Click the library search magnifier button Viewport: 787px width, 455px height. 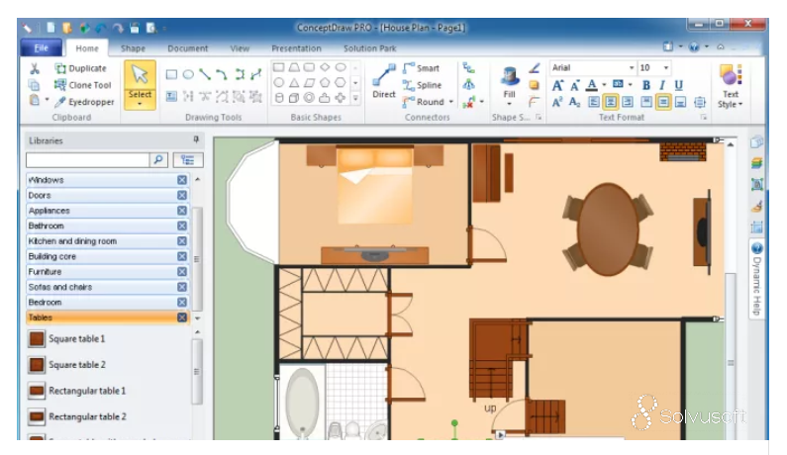[158, 160]
